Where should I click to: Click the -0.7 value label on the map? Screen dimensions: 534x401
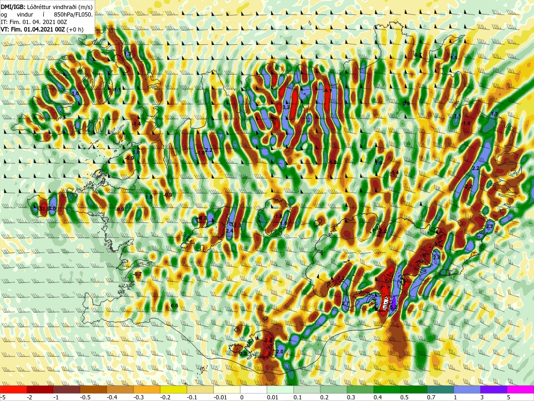click(x=137, y=274)
